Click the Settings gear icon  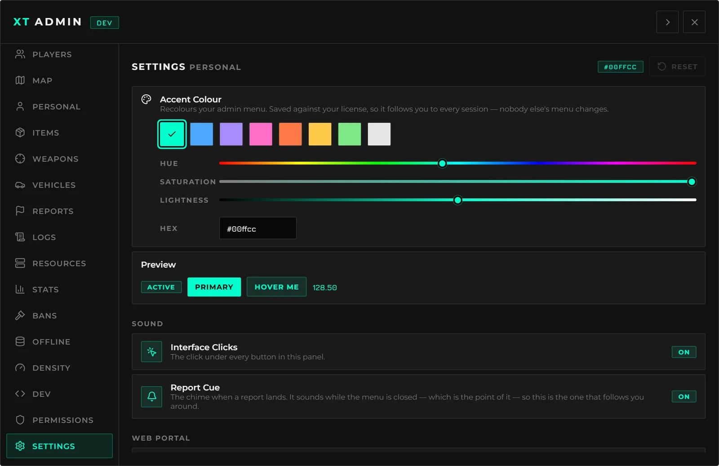tap(20, 446)
